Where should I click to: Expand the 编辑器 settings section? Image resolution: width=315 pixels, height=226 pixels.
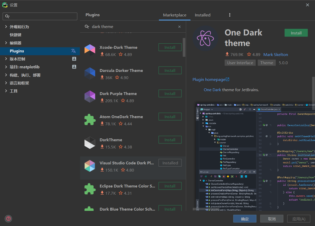6,43
